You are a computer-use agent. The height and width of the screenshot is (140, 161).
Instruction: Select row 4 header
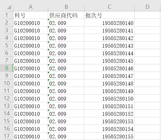click(x=7, y=38)
